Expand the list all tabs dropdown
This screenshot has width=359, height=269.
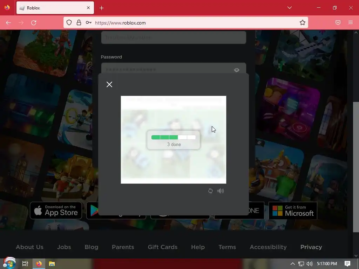click(x=289, y=8)
